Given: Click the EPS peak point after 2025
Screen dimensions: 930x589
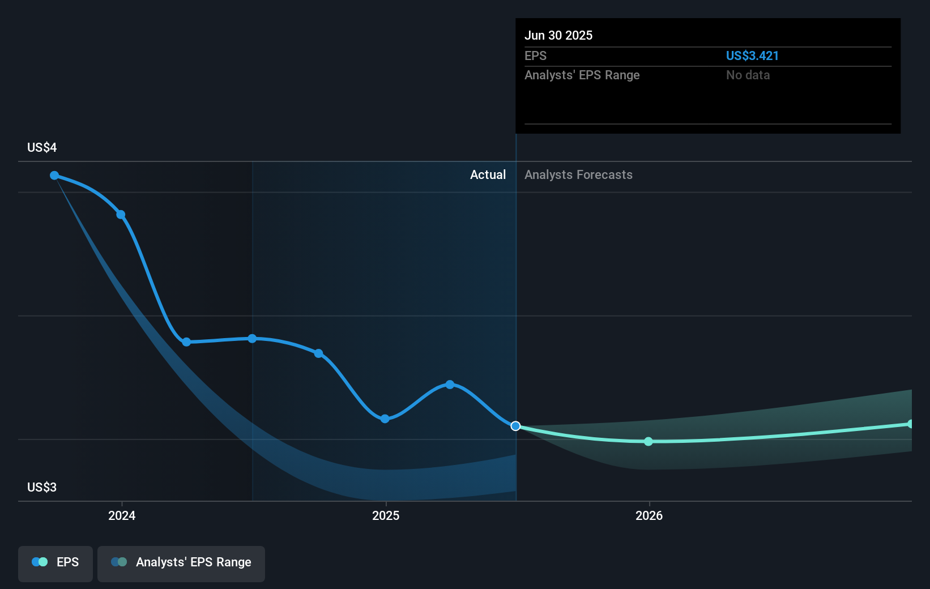Looking at the screenshot, I should (x=450, y=385).
